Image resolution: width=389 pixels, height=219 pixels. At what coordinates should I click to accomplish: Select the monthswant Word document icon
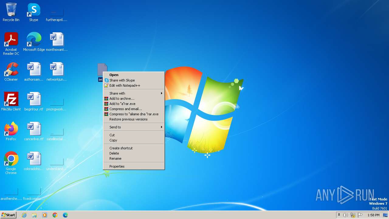pyautogui.click(x=57, y=42)
